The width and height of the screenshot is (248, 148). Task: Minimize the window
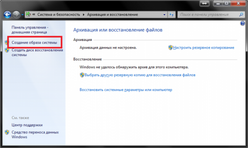[x=218, y=3]
